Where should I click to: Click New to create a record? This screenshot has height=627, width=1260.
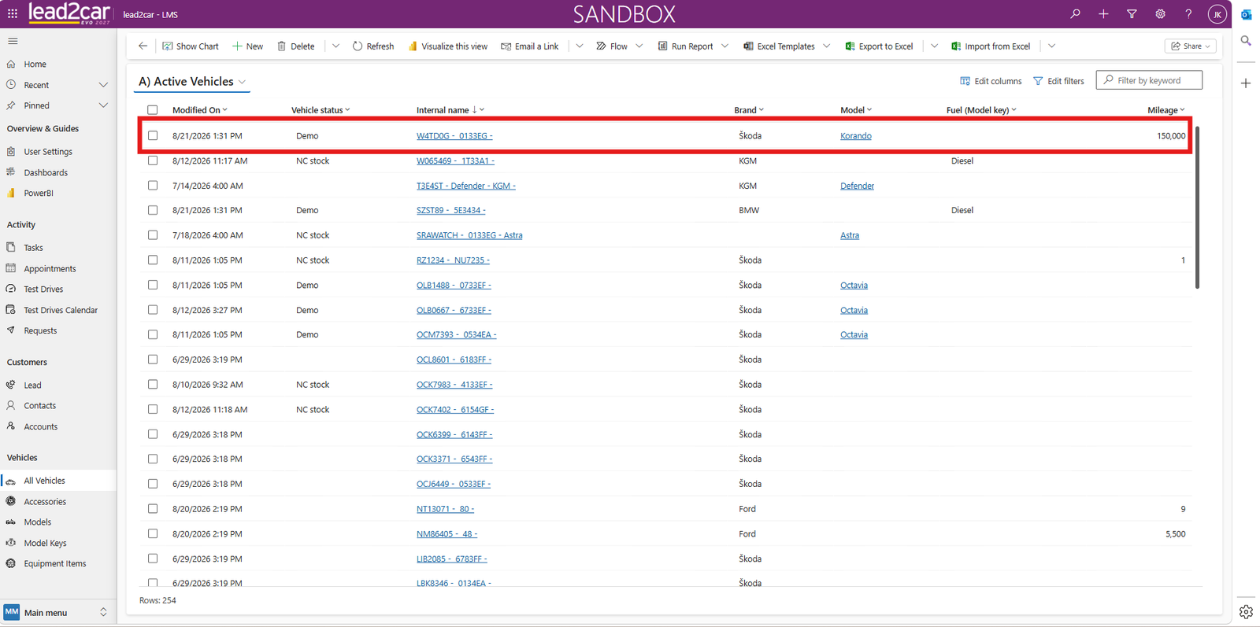click(247, 46)
